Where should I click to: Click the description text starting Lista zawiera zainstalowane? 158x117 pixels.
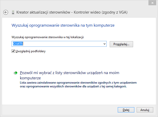(x=78, y=84)
